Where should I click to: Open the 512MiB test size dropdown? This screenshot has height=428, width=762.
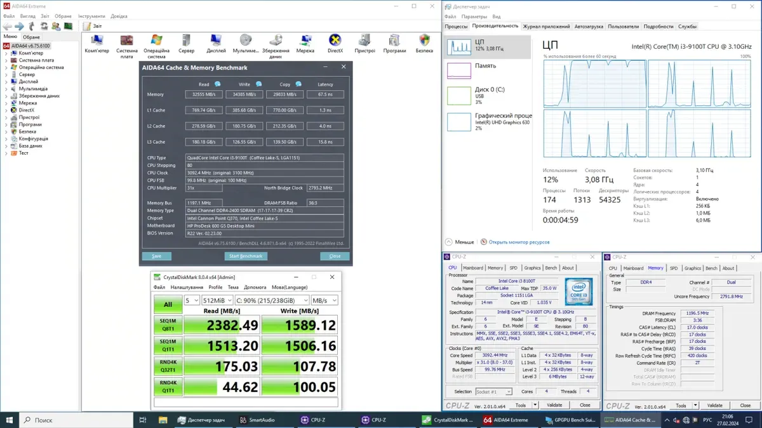point(217,301)
